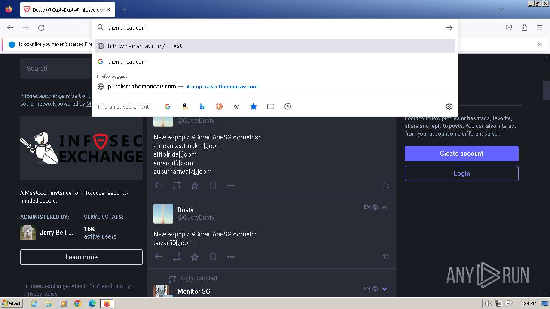Viewport: 550px width, 309px height.
Task: Open the volume icon in system tray
Action: pos(488,303)
